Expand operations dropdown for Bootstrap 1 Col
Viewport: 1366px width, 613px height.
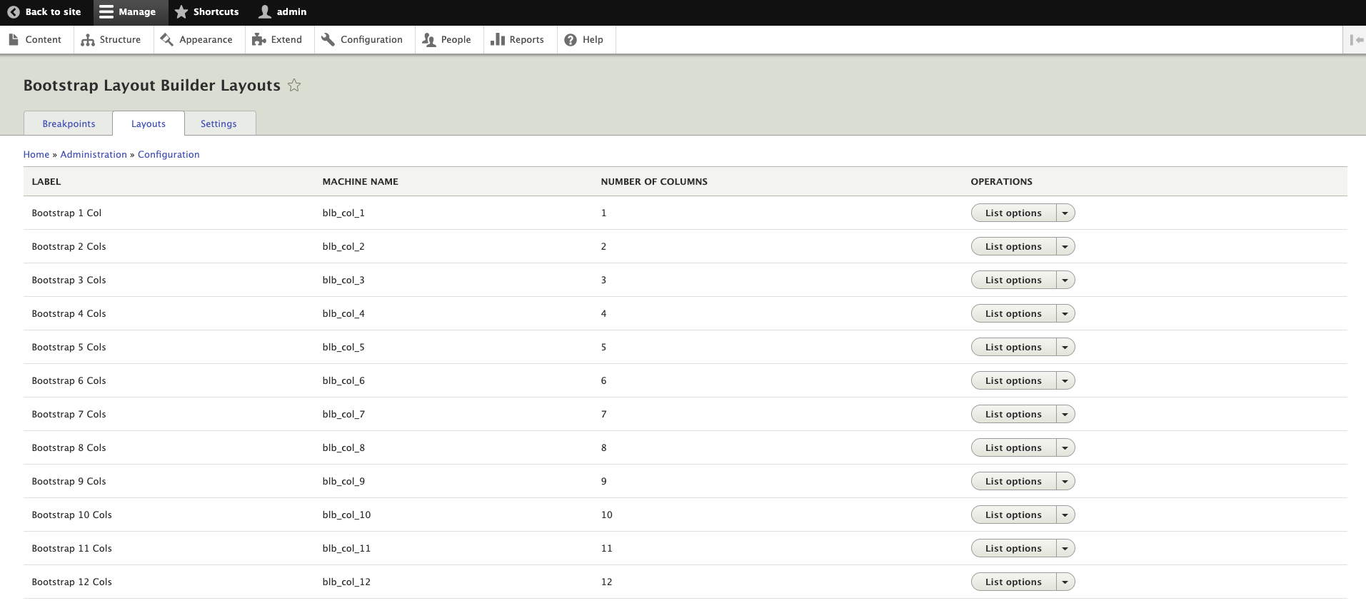coord(1065,213)
